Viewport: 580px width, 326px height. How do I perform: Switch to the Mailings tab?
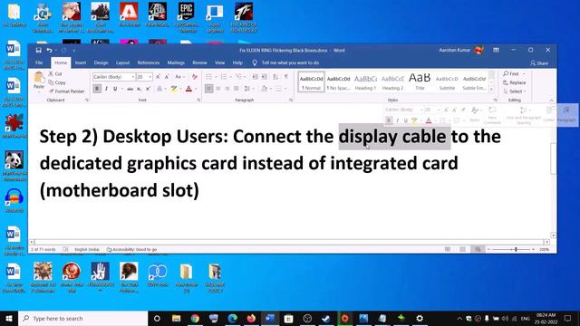[176, 62]
